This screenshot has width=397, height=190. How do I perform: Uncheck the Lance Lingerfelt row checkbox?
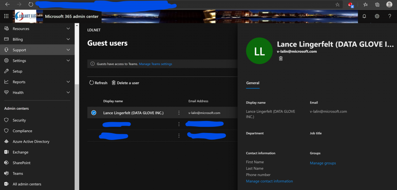tap(94, 113)
